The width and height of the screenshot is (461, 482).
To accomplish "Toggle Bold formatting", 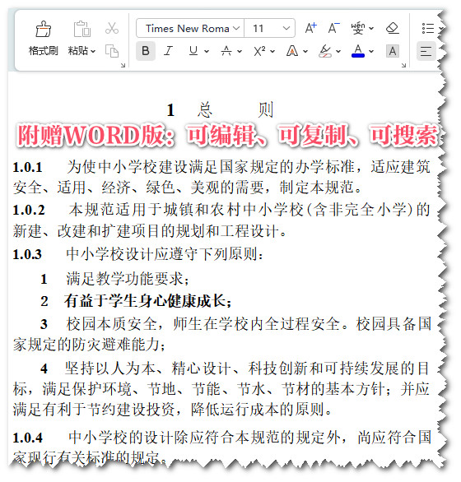I will tap(146, 51).
